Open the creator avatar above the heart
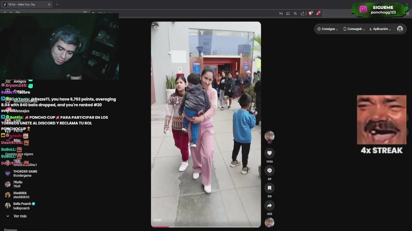412x231 pixels. coord(269,136)
